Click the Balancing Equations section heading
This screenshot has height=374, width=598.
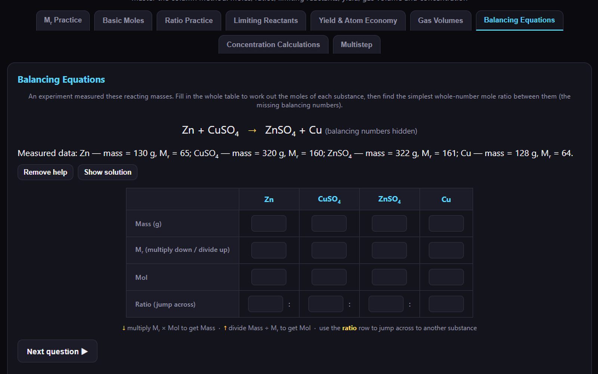61,80
